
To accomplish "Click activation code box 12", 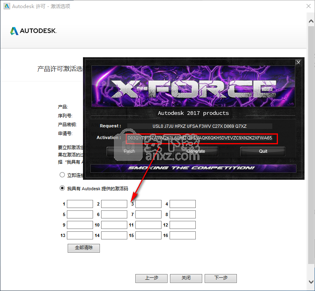I will click(x=182, y=225).
